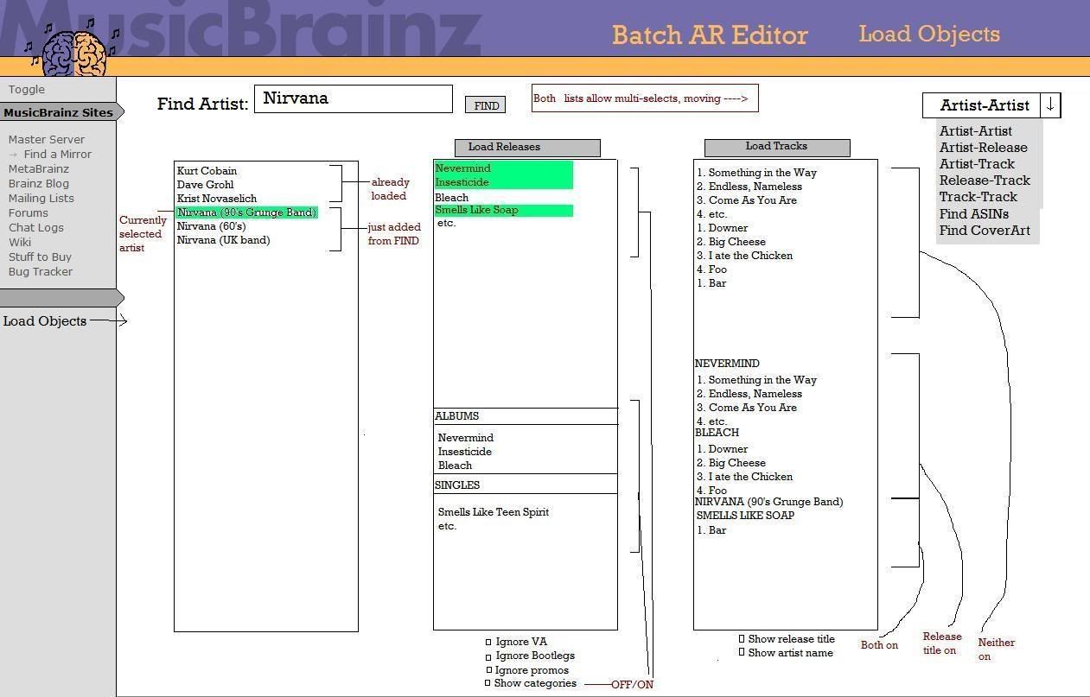Image resolution: width=1090 pixels, height=697 pixels.
Task: Open the AR type dropdown arrow
Action: [1050, 105]
